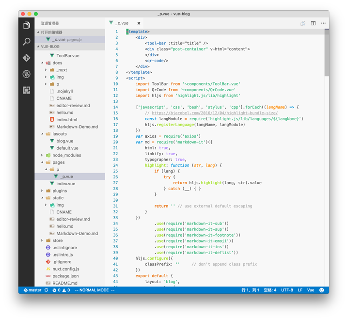Open Markdown-Demo.md under docs
This screenshot has height=320, width=347.
tap(77, 127)
